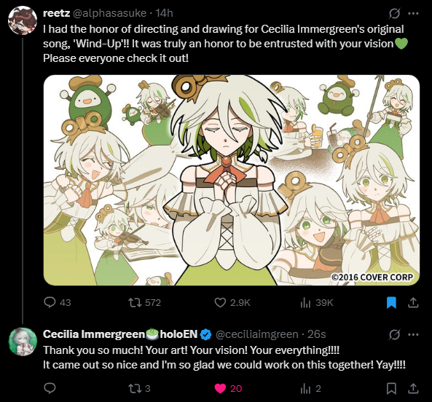The width and height of the screenshot is (432, 402).
Task: Open the @alphasasuke profile link
Action: [109, 13]
